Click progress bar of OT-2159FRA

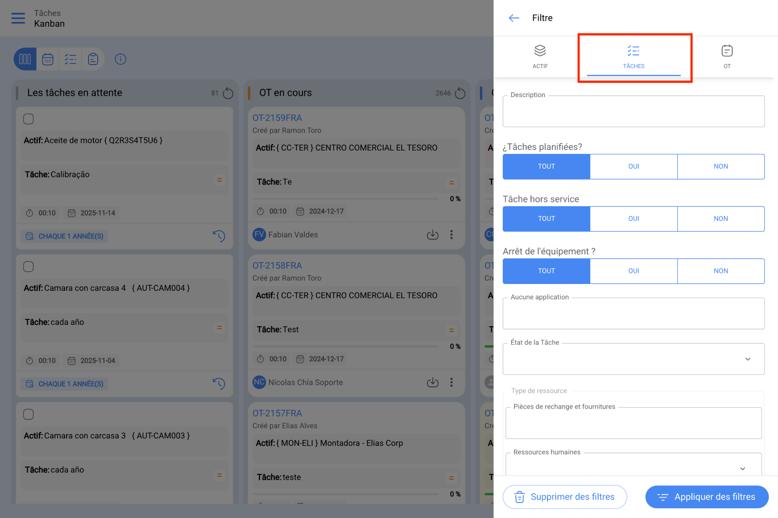(345, 199)
